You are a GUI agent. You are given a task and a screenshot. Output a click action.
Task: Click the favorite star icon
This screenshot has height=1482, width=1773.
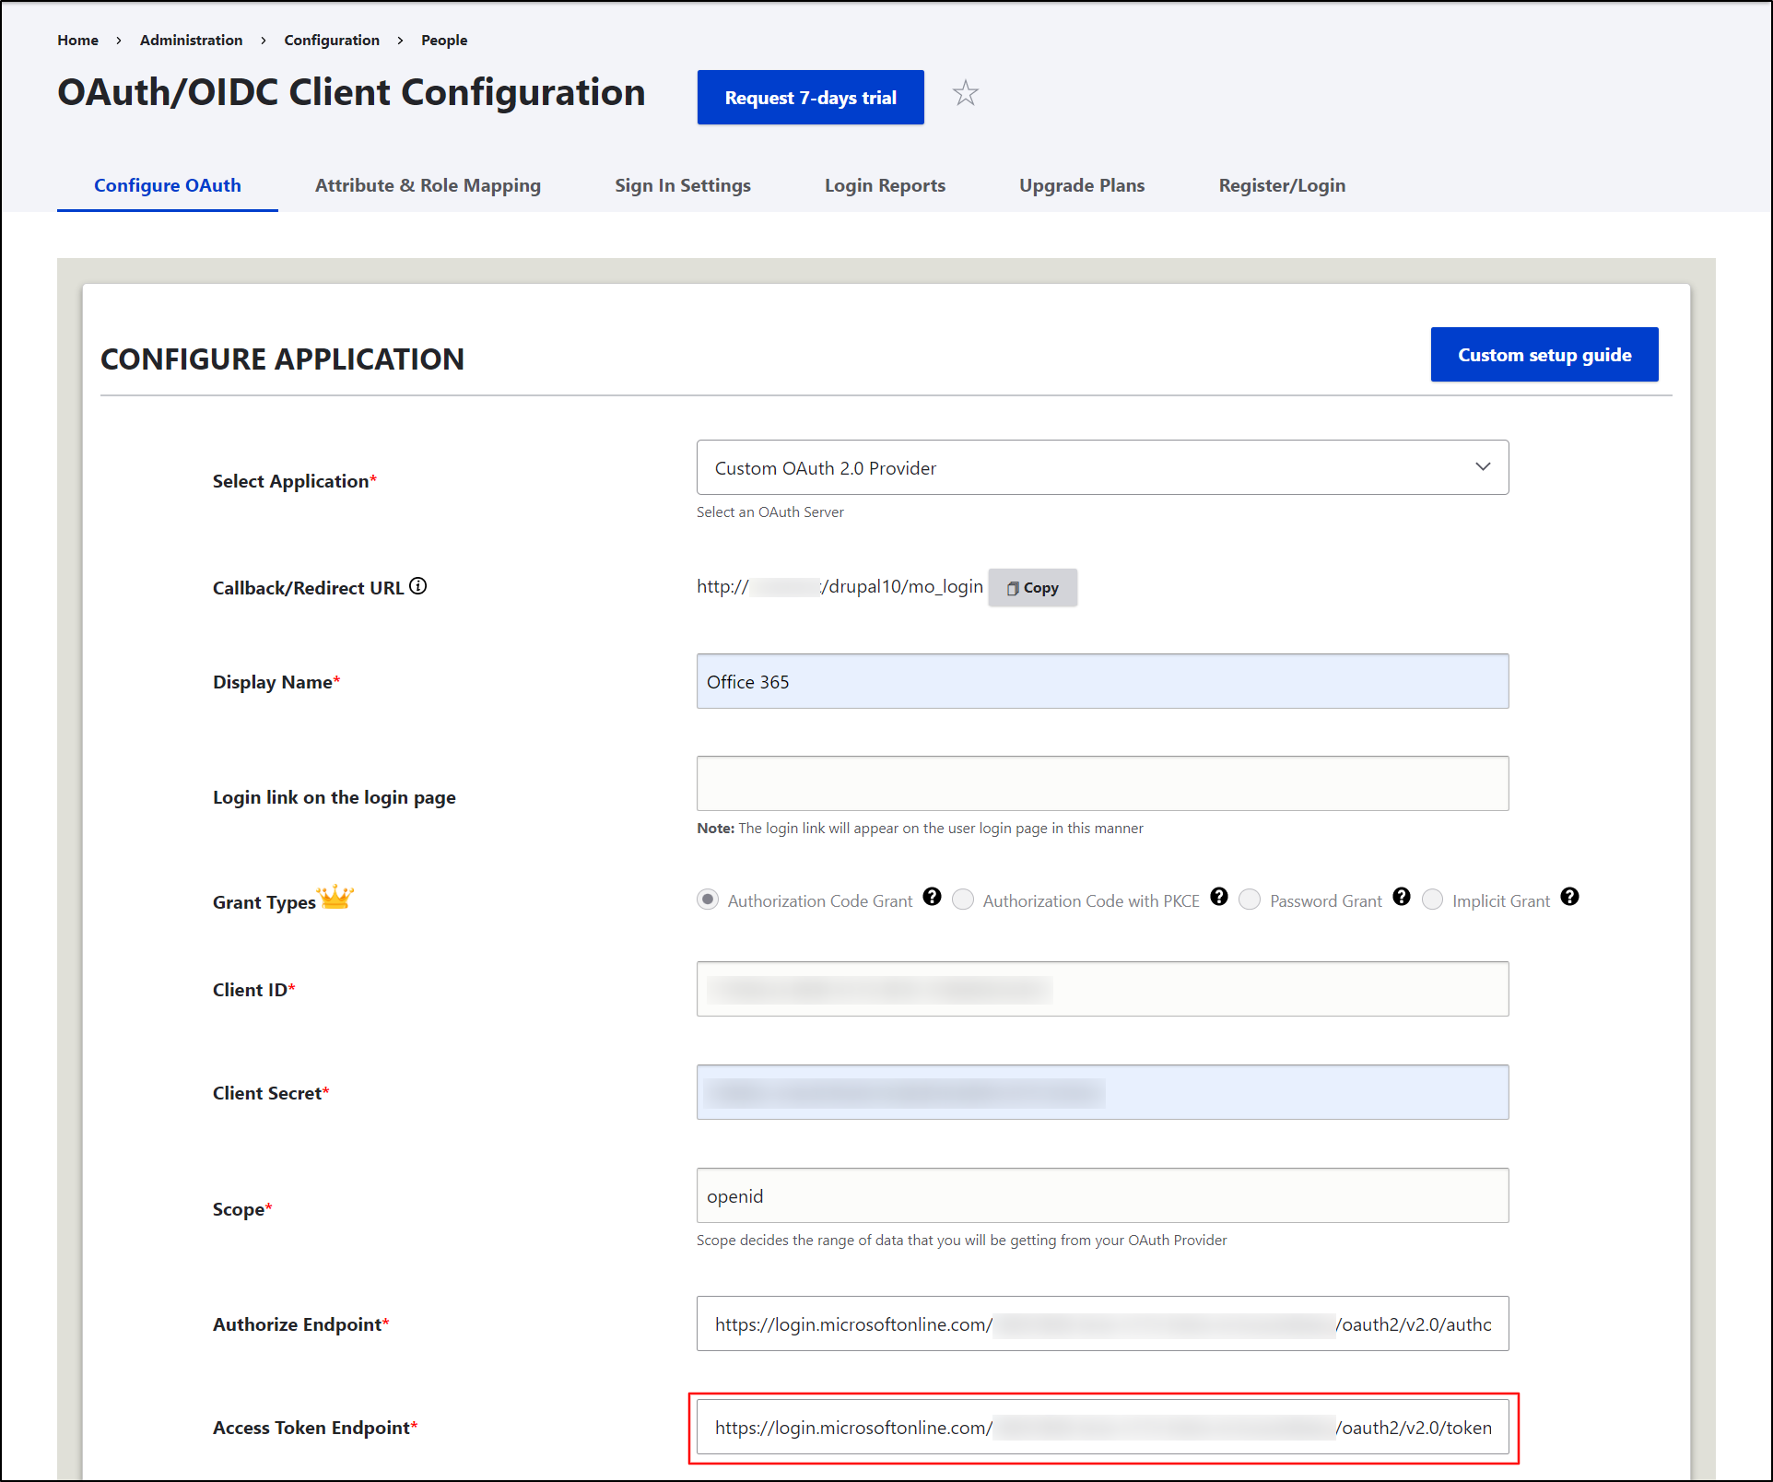[x=965, y=94]
